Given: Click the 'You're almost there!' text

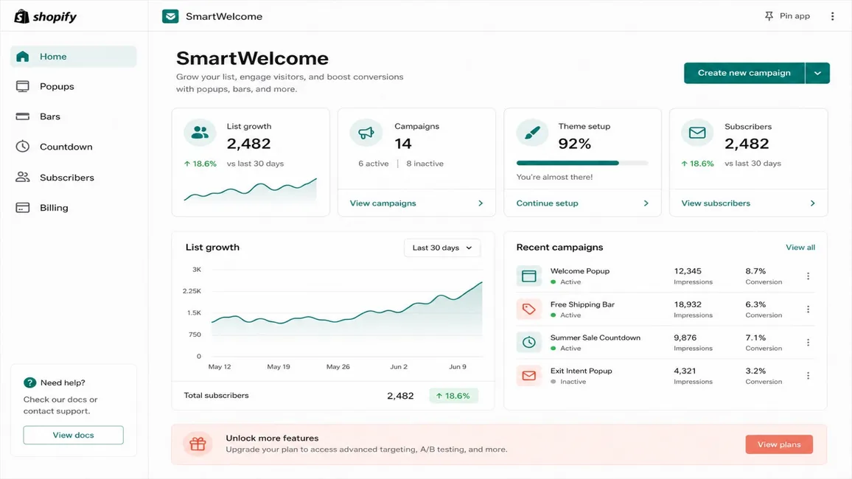Looking at the screenshot, I should [x=554, y=177].
